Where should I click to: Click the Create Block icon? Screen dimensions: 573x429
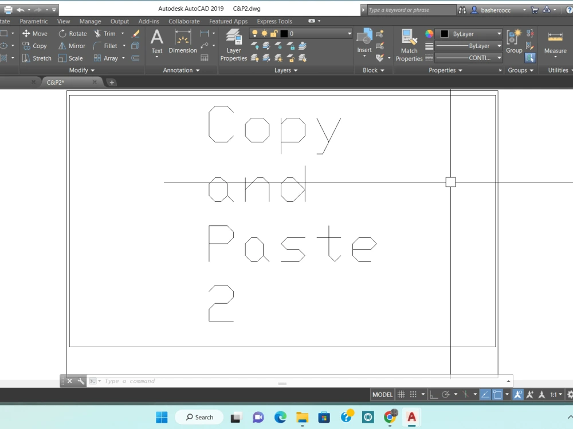click(x=380, y=34)
